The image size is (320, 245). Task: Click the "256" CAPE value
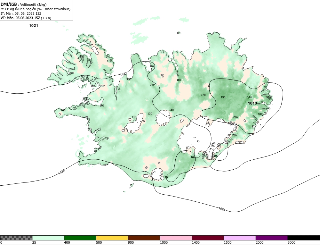click(x=236, y=117)
